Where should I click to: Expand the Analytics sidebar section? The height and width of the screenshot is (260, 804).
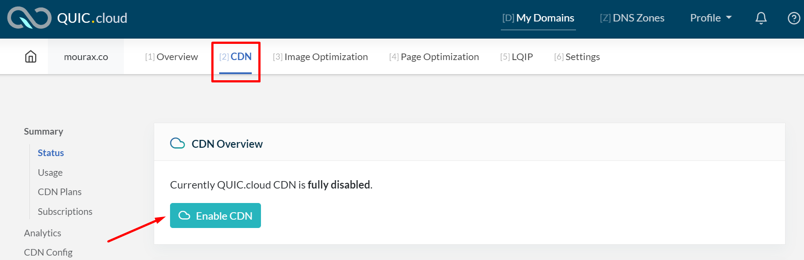click(x=43, y=233)
